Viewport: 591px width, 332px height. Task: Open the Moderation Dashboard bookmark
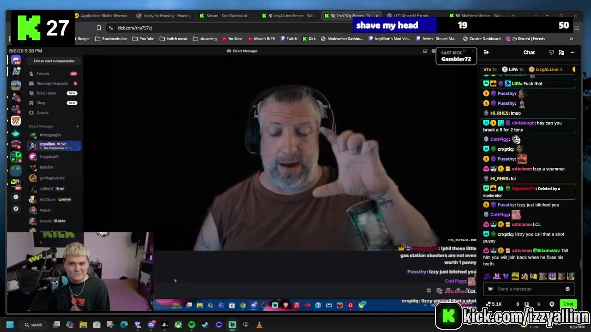[x=342, y=39]
